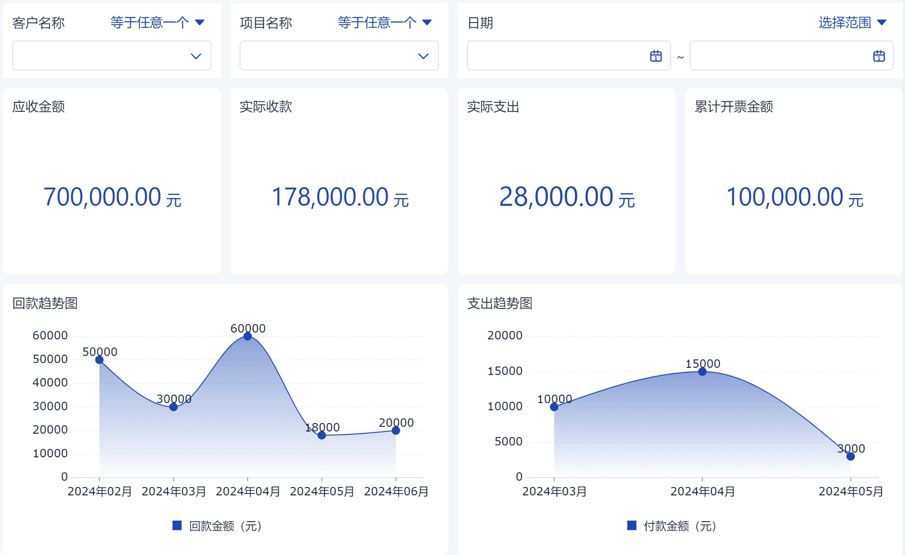Click the start date calendar icon
Screen dimensions: 905x555
click(x=655, y=56)
